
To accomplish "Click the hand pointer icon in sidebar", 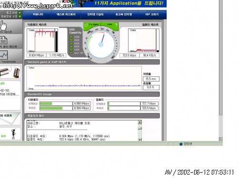I will (x=3, y=26).
